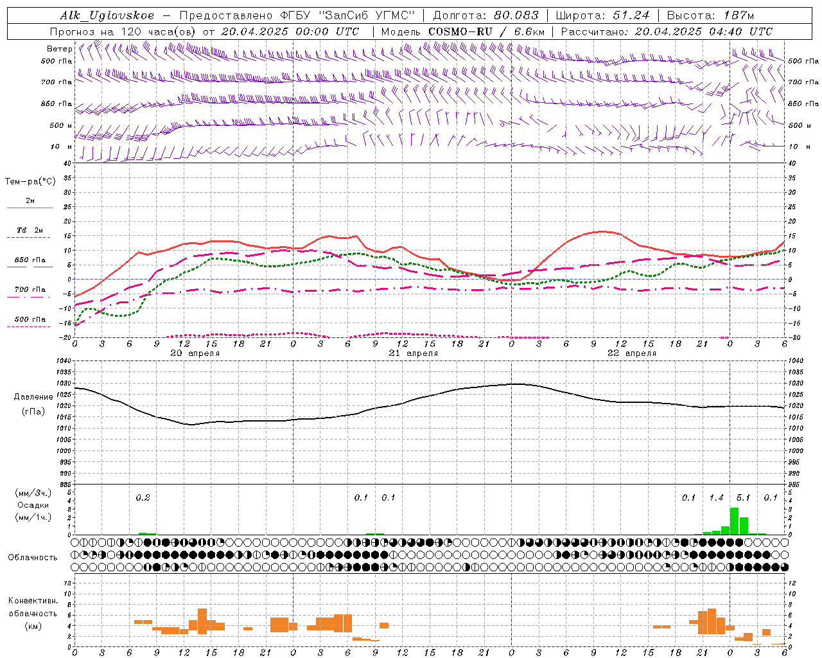
Task: Click the Долгота: 80.083 value
Action: point(486,15)
